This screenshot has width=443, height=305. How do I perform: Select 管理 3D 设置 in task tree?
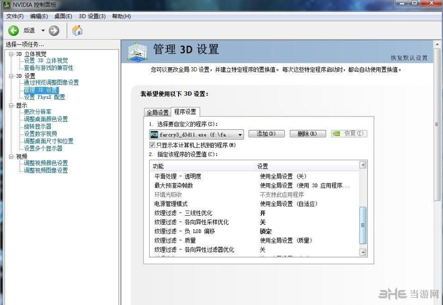pyautogui.click(x=41, y=90)
